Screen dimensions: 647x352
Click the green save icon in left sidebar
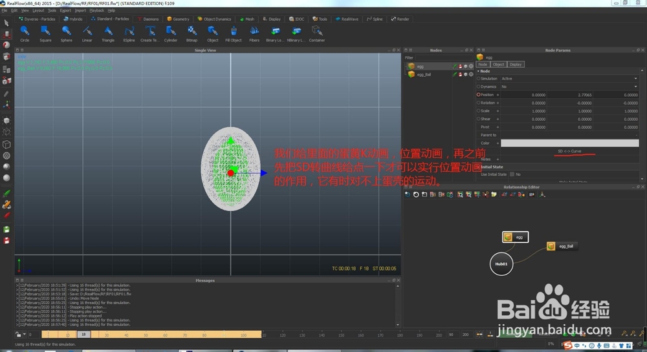click(x=6, y=229)
